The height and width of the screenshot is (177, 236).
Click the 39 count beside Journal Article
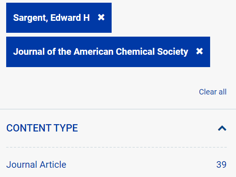pos(221,164)
